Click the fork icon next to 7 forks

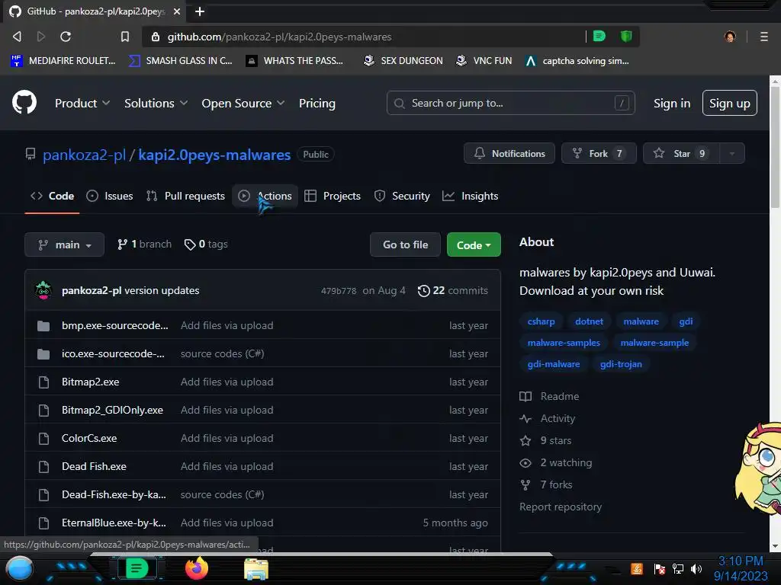click(x=525, y=484)
